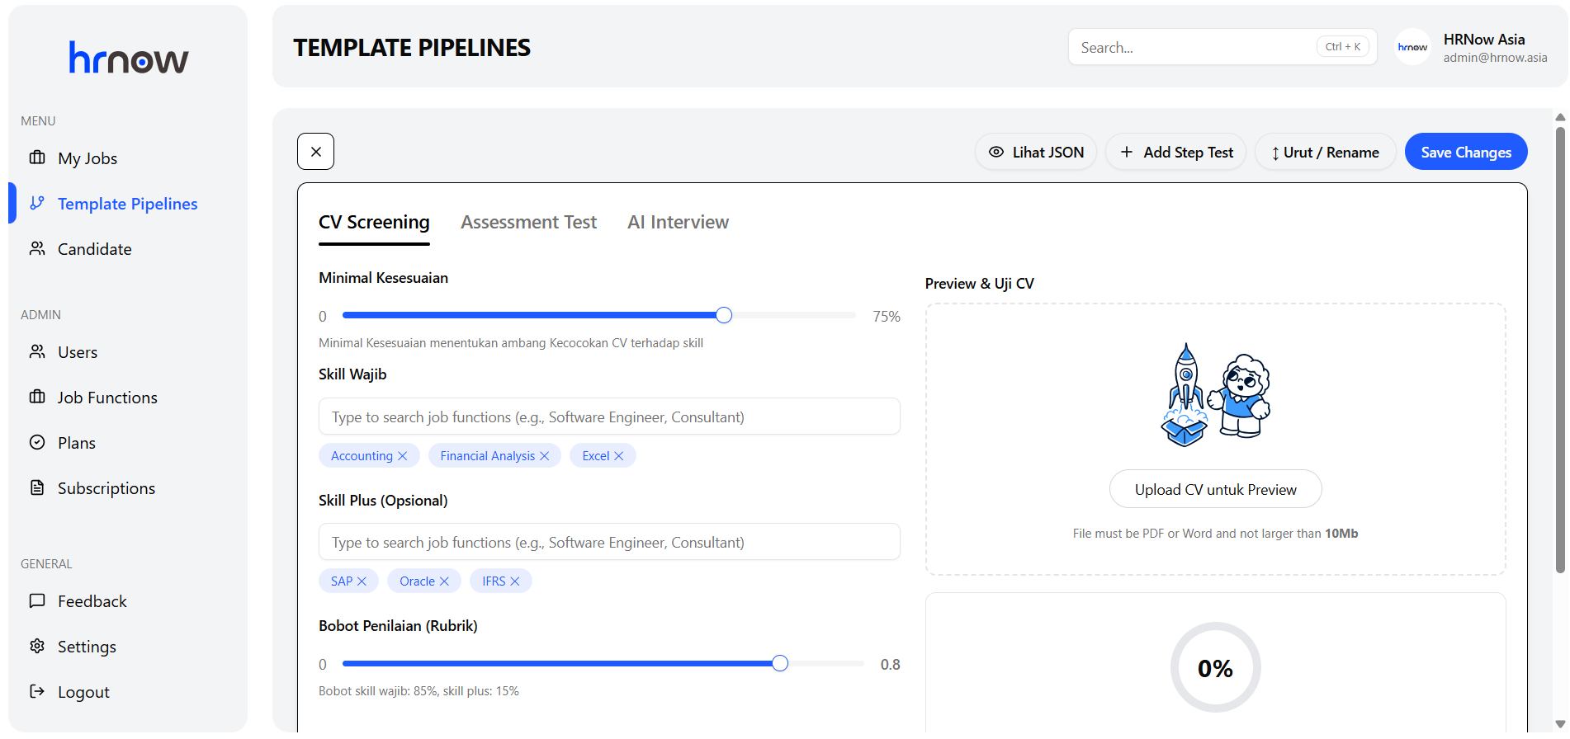Delete the Excel tag from Skill Wajib
This screenshot has width=1570, height=739.
tap(619, 456)
